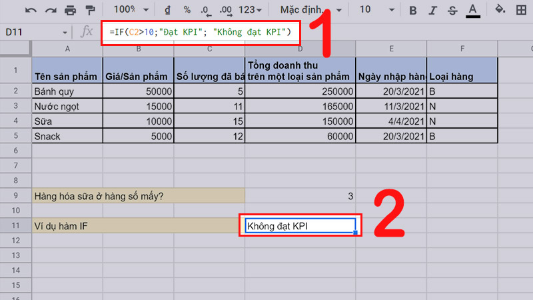Increase decimal places with the .00 icon
This screenshot has width=533, height=300.
pyautogui.click(x=226, y=11)
